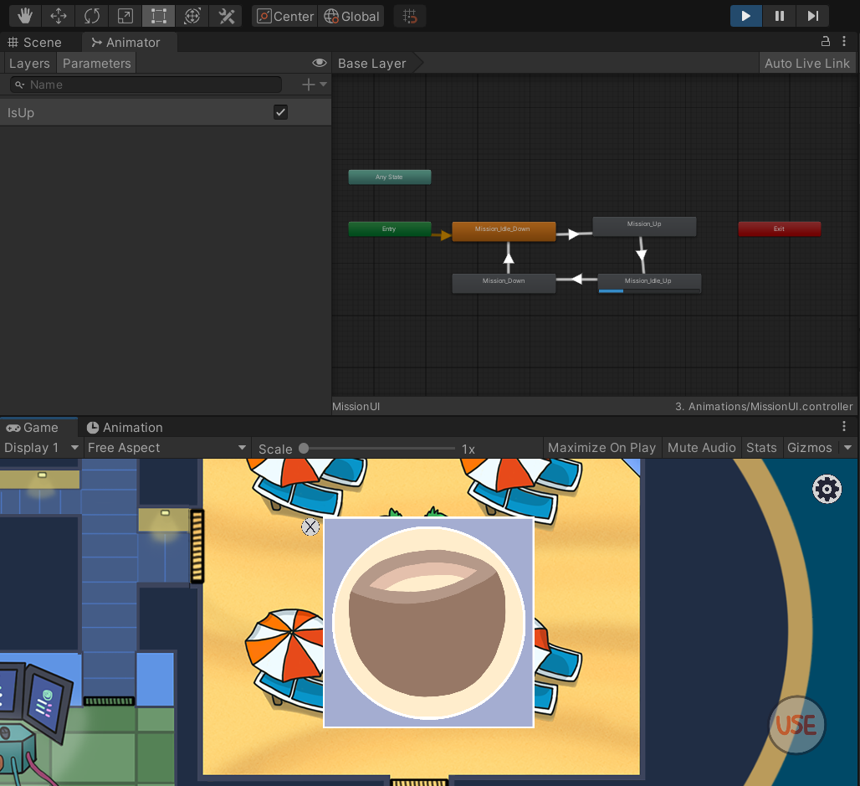
Task: Open the in-game settings gear
Action: [827, 489]
